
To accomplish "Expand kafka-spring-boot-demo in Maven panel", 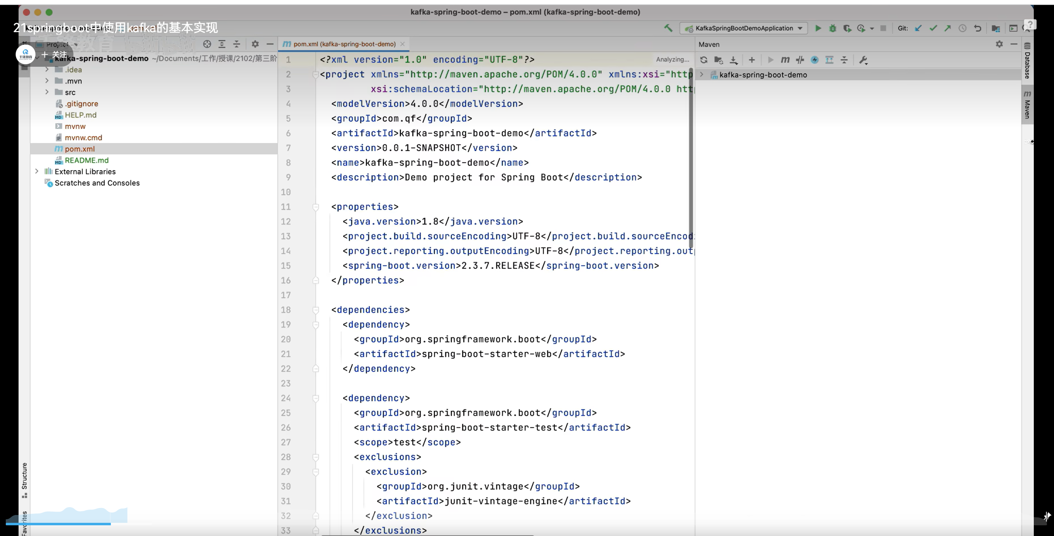I will [x=701, y=75].
